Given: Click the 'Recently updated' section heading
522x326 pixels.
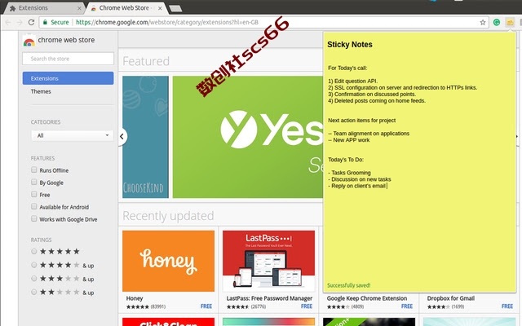Looking at the screenshot, I should point(168,216).
